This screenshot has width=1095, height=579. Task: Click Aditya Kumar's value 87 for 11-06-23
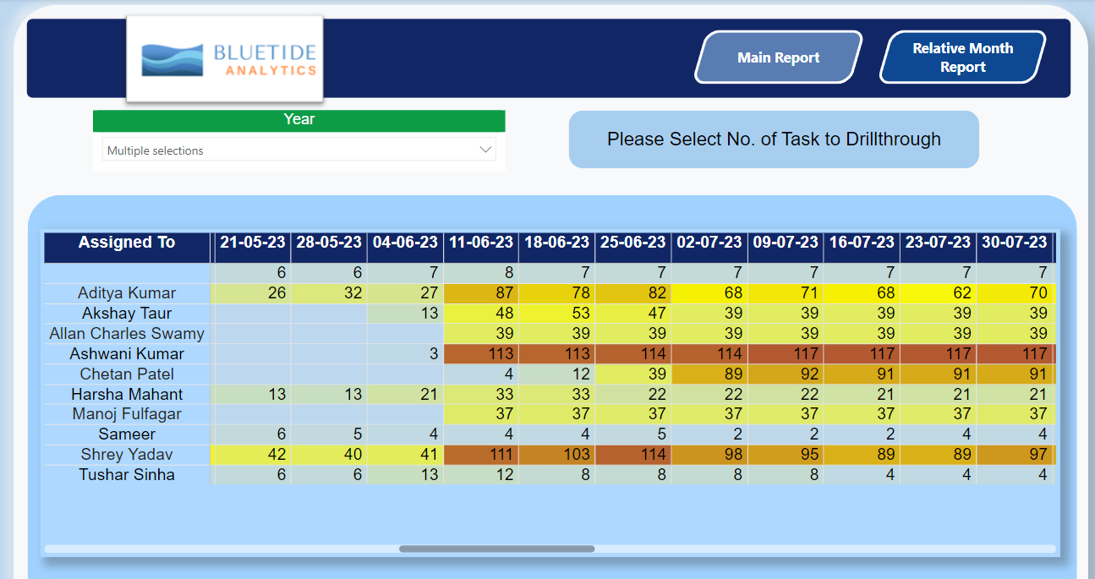pyautogui.click(x=481, y=293)
